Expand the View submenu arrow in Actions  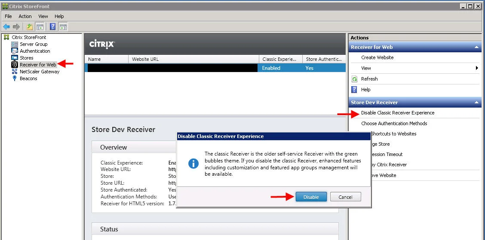[477, 68]
